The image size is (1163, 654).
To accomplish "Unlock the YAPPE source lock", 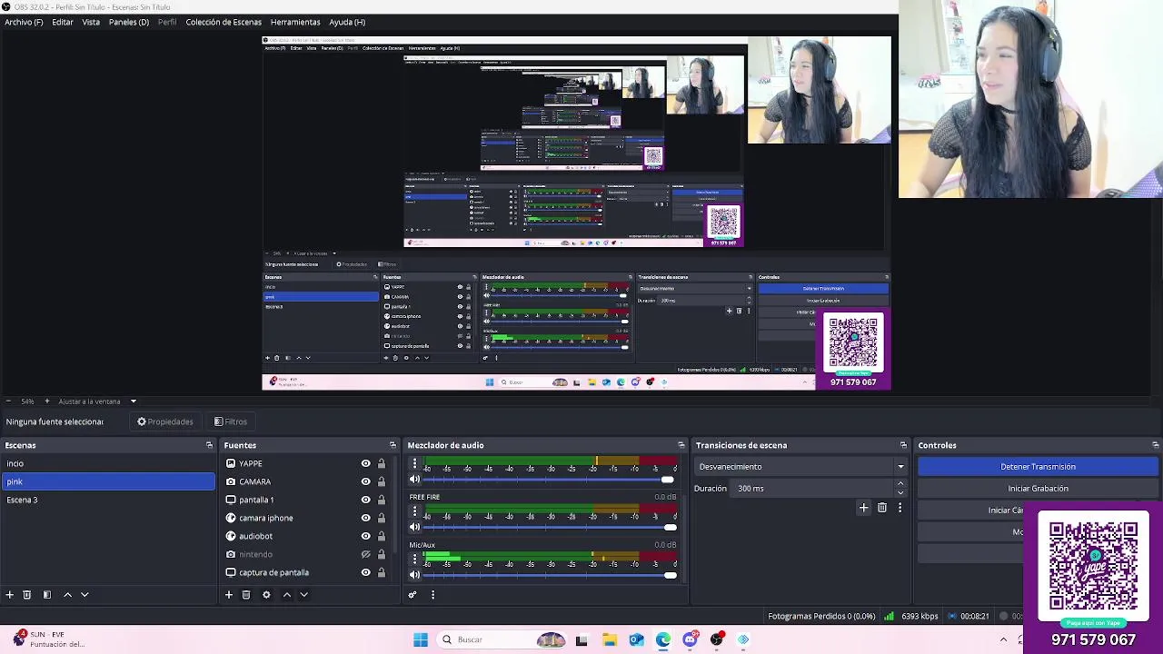I will coord(382,463).
